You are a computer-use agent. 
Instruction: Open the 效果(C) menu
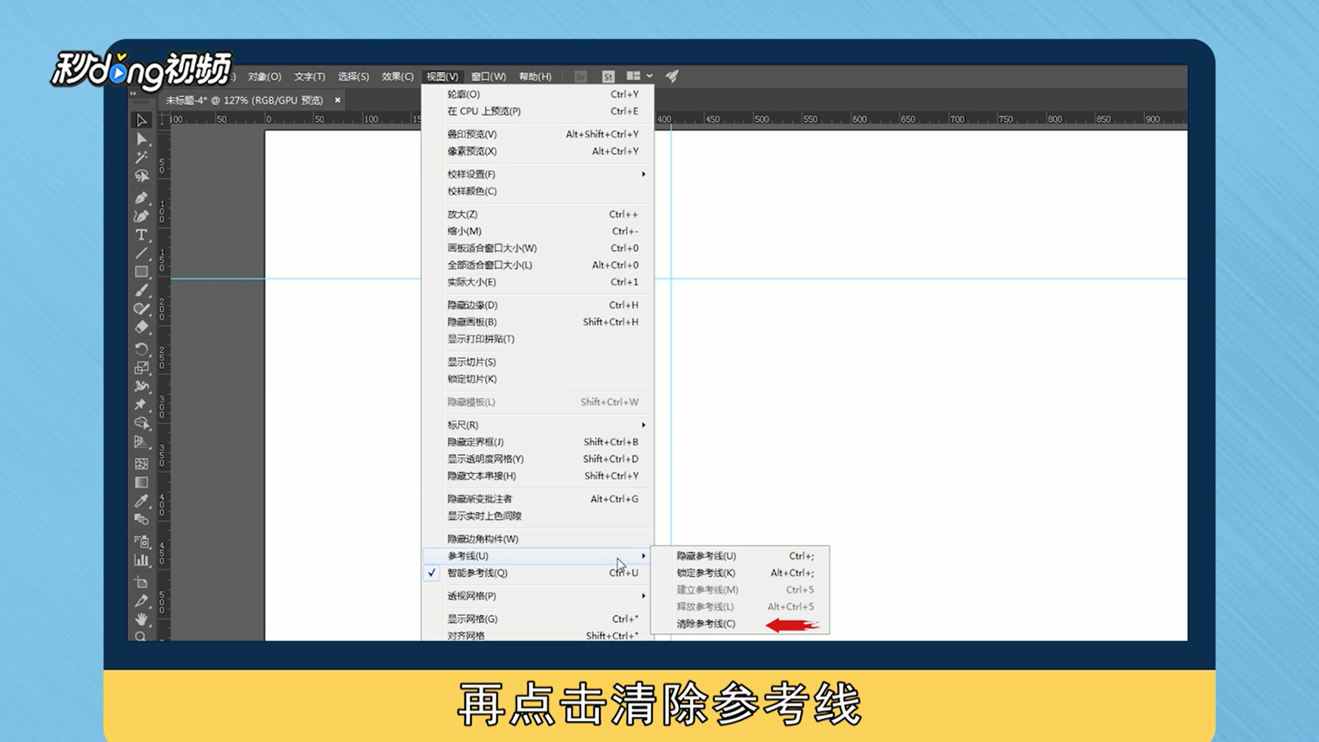[398, 76]
